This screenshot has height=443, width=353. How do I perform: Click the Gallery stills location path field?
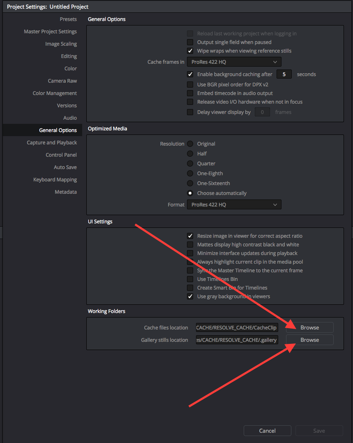237,340
